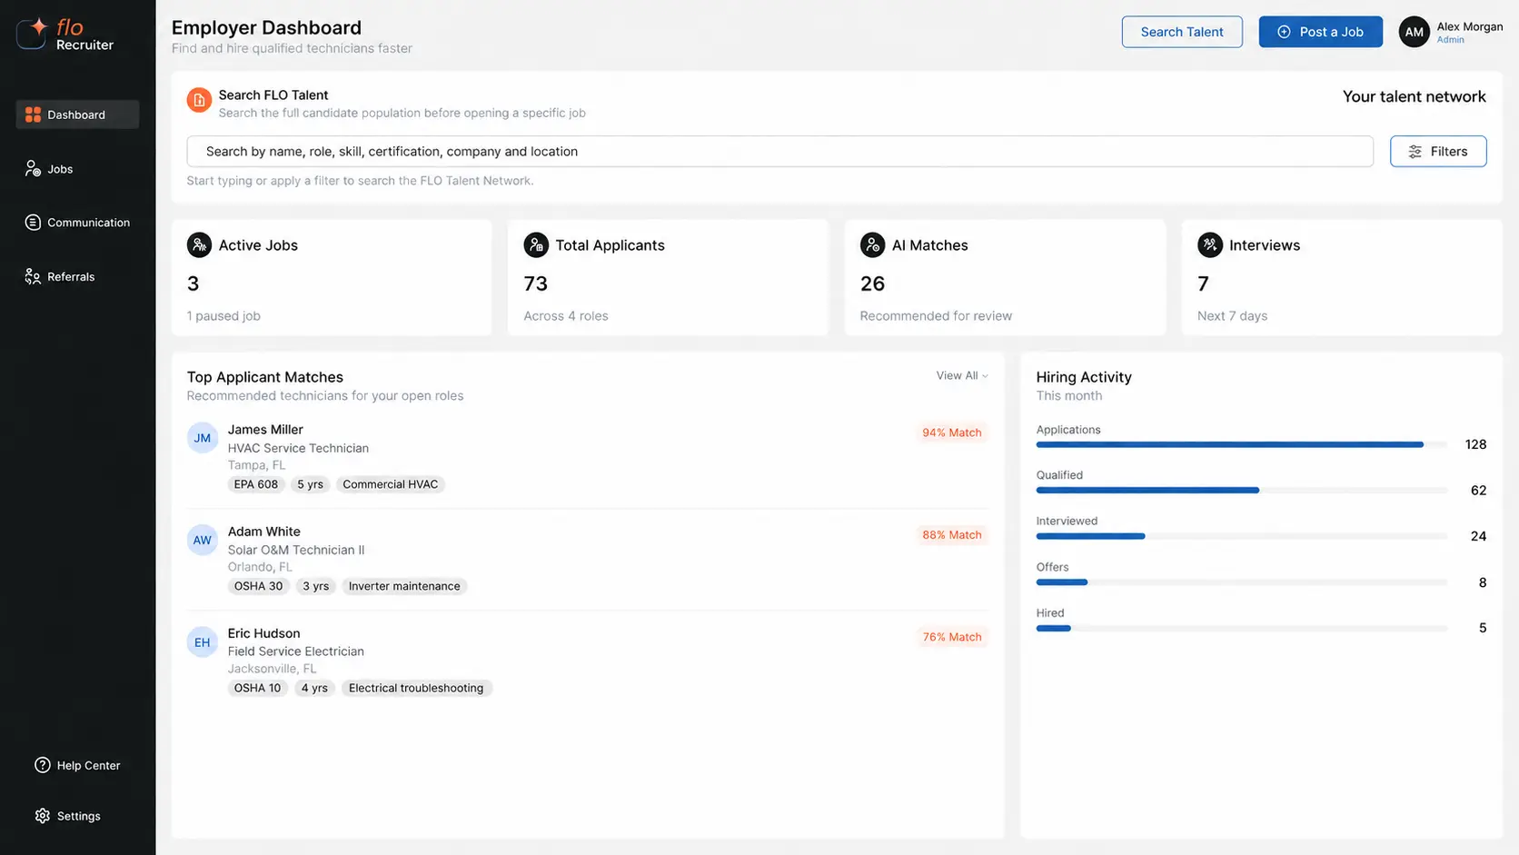Click the EH avatar for Eric Hudson
The width and height of the screenshot is (1519, 855).
[203, 642]
